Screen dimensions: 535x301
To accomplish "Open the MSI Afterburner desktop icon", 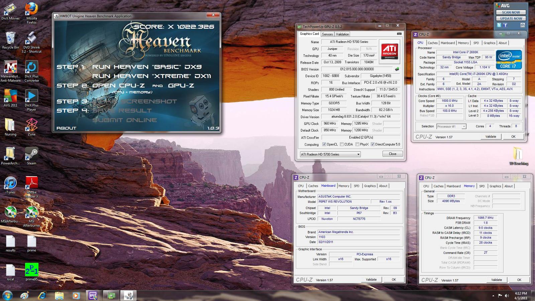I will point(31,216).
